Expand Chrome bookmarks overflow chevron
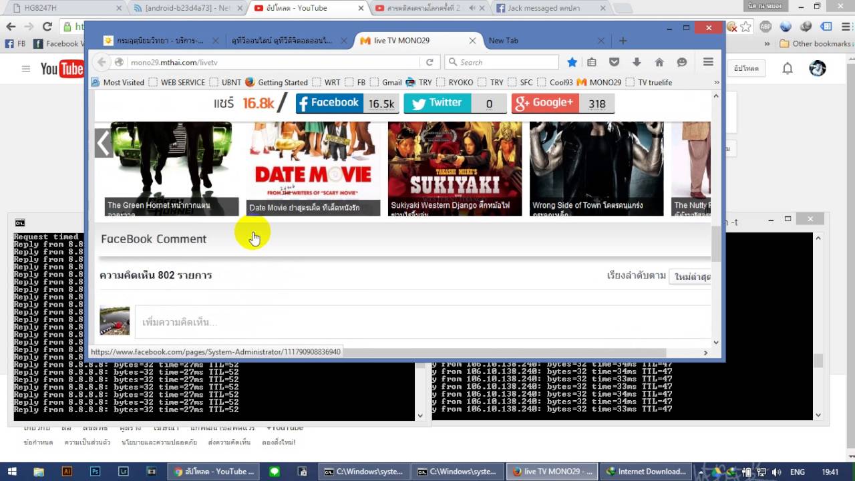The image size is (855, 481). (x=765, y=44)
